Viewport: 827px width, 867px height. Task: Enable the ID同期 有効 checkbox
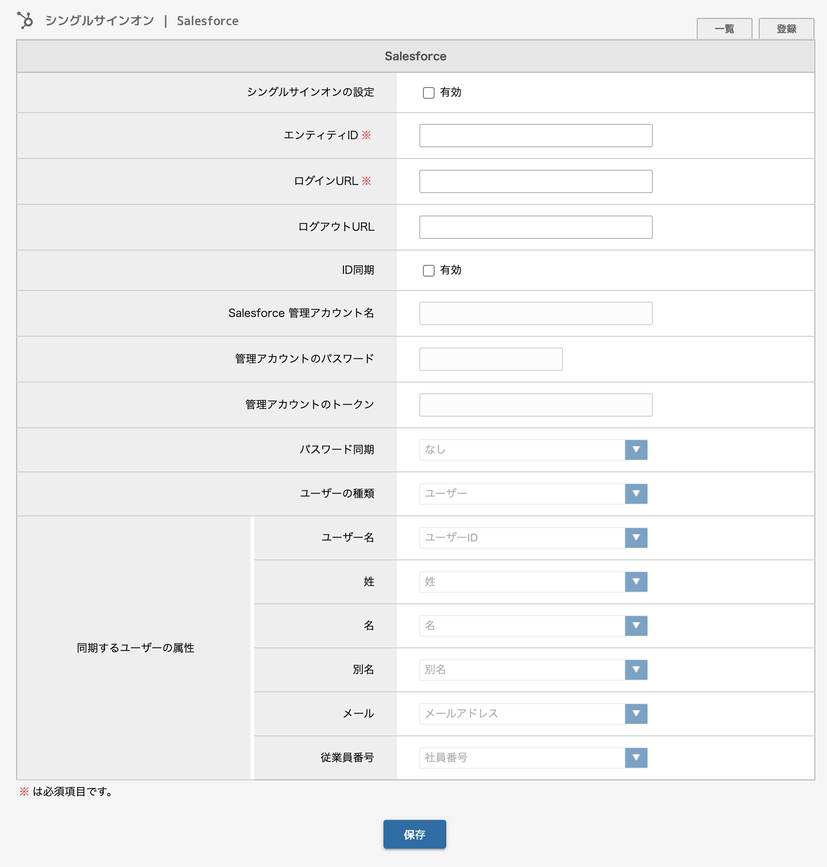pyautogui.click(x=429, y=270)
